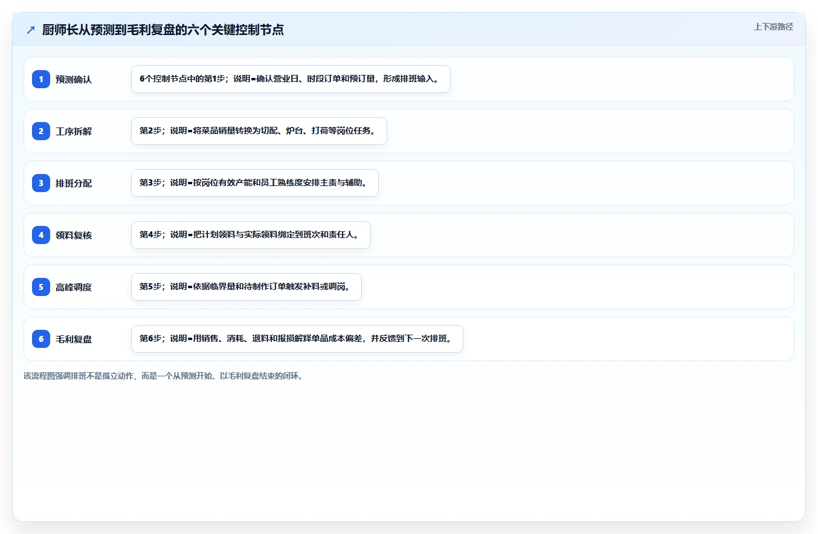Screen dimensions: 818x534
Task: Click the 第6步 description about 单品成本偏差
Action: [x=297, y=339]
